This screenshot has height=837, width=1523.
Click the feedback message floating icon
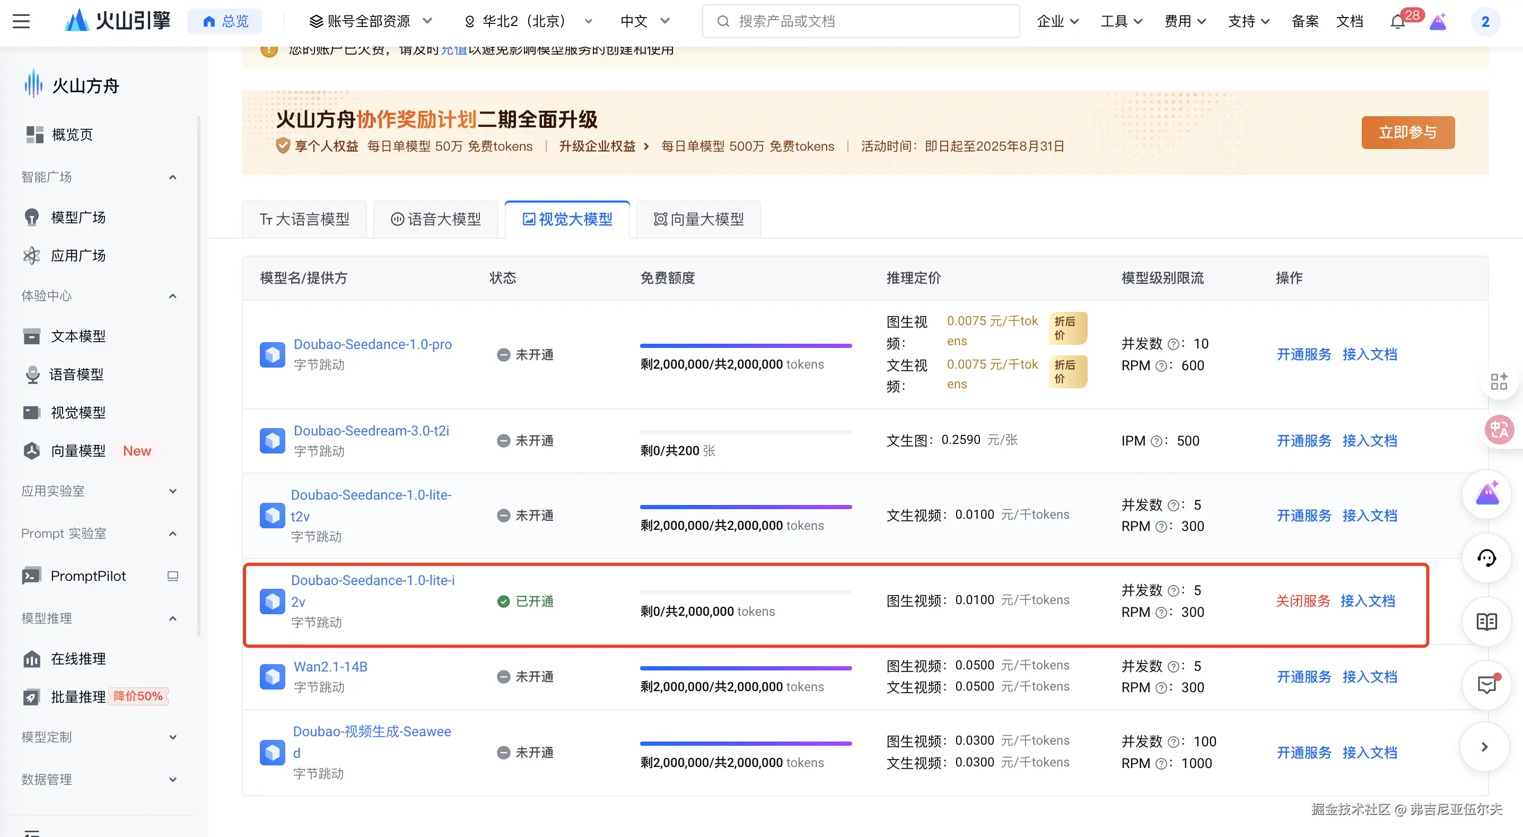click(x=1486, y=685)
